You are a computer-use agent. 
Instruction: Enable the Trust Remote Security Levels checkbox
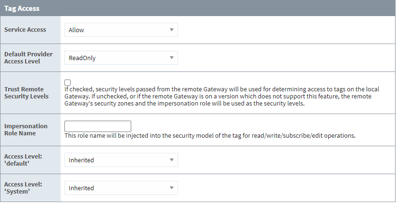pos(68,82)
